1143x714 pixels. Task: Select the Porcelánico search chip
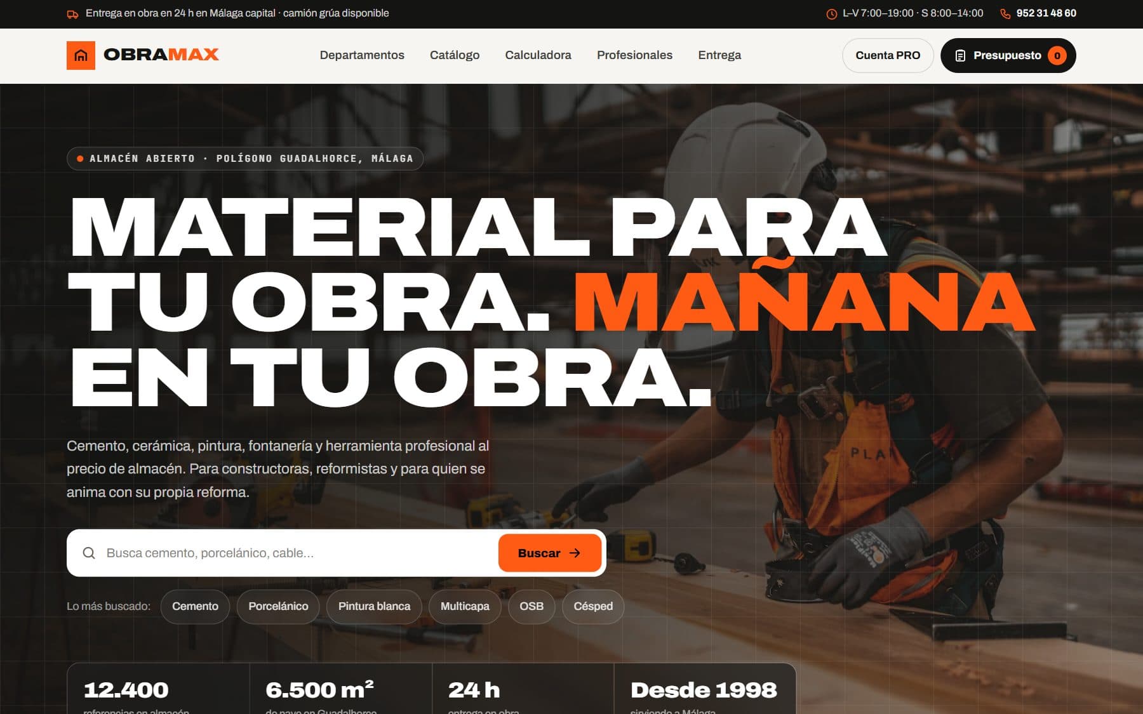278,606
